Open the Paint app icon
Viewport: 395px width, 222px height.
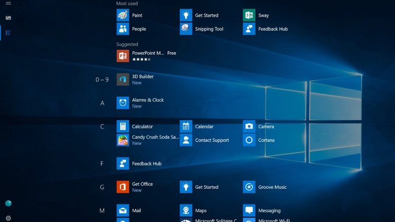coord(123,15)
